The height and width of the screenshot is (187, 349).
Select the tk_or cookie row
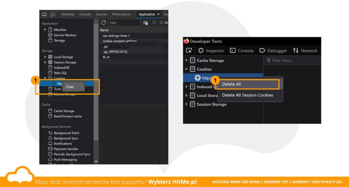[x=134, y=57]
